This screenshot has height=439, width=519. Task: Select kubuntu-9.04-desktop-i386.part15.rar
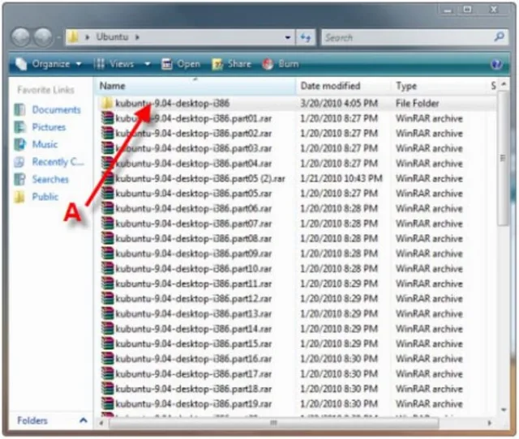point(193,343)
